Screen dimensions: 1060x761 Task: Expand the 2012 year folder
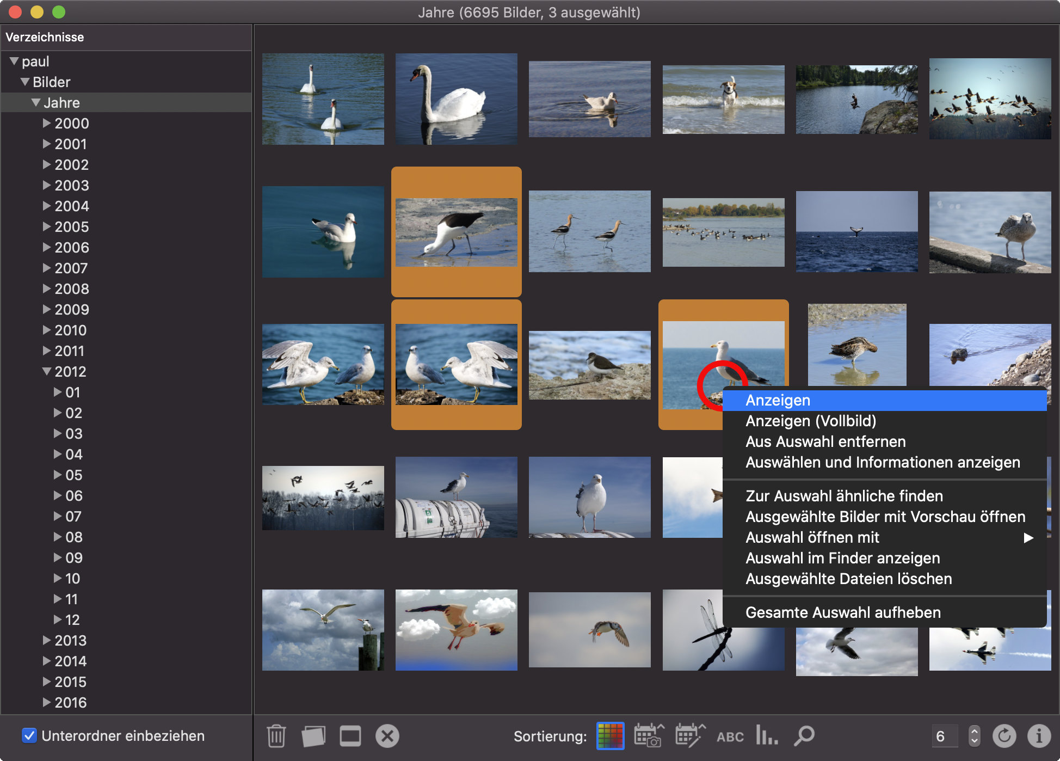click(x=45, y=371)
